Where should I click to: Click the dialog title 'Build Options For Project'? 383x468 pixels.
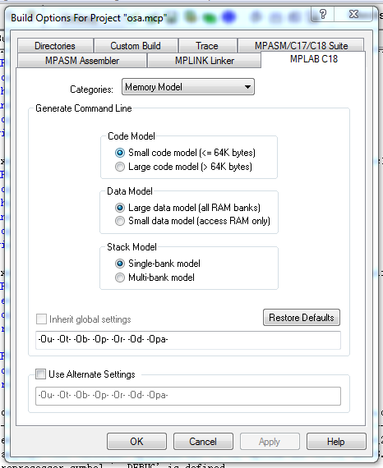[x=89, y=18]
